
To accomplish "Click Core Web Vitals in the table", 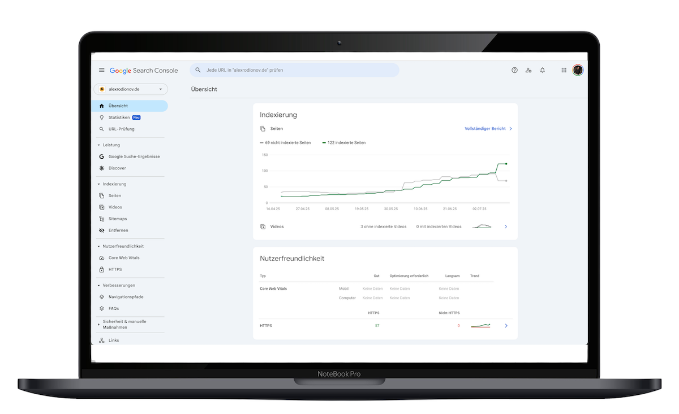I will (x=273, y=289).
